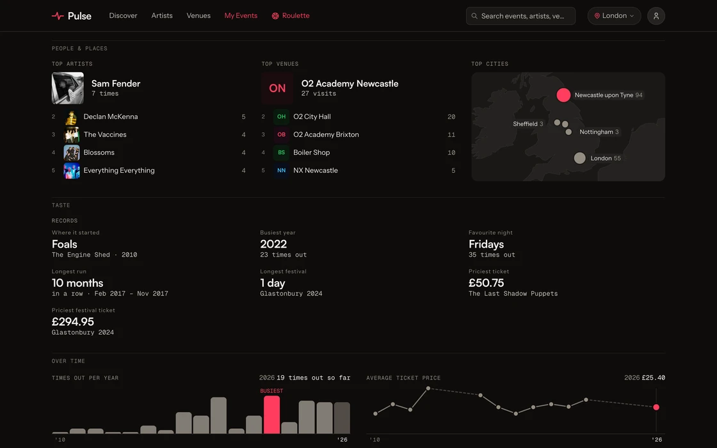This screenshot has height=448, width=717.
Task: Click the £50.75 priciest ticket value
Action: [486, 283]
